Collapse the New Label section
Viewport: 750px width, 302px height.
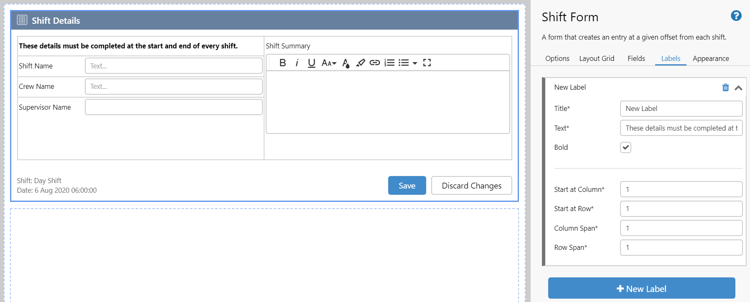pos(738,88)
